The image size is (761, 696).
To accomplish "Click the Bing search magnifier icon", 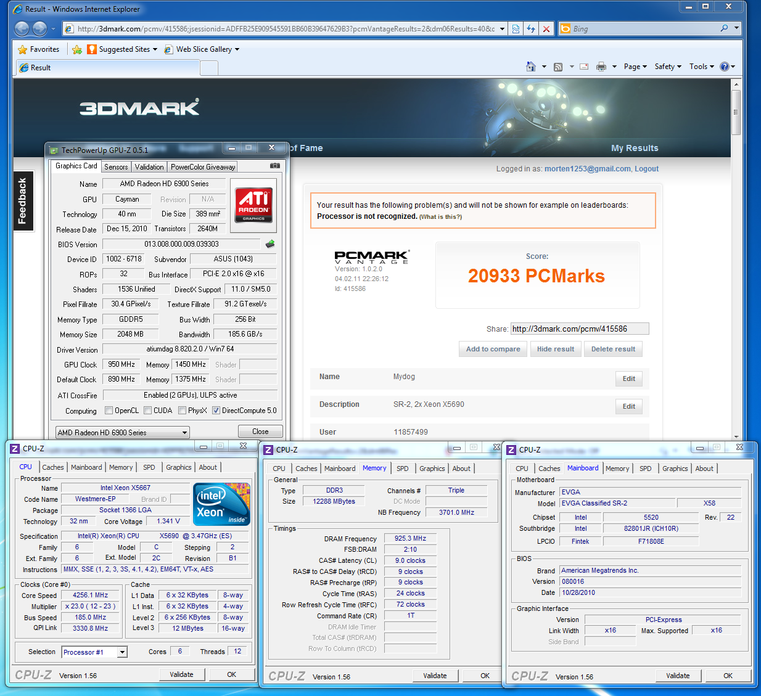I will (x=725, y=28).
